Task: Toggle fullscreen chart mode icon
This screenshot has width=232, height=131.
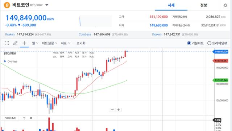Action: [7, 43]
